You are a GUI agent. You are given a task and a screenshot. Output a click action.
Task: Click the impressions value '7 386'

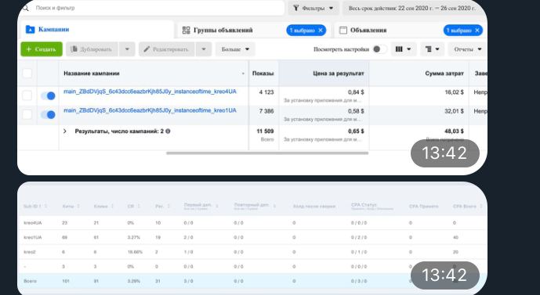(x=266, y=111)
